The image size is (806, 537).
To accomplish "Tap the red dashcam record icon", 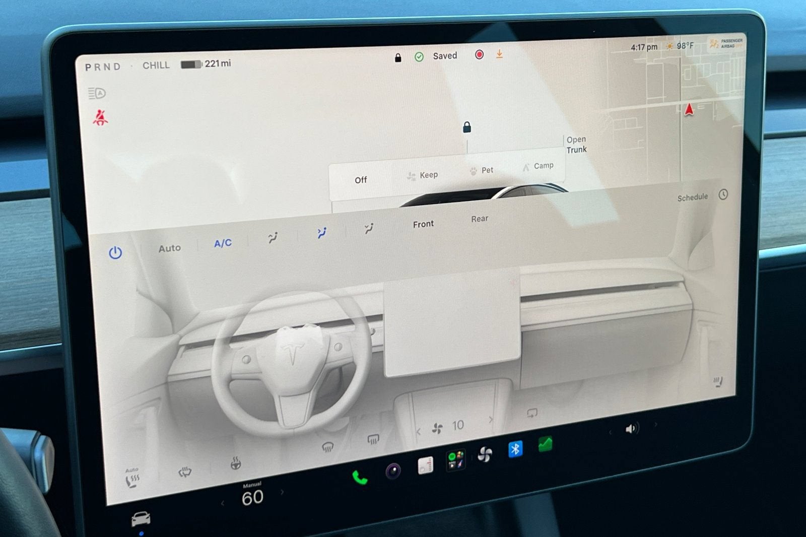I will [479, 54].
